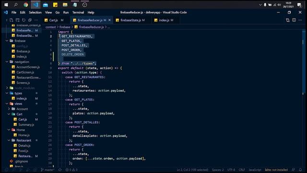The width and height of the screenshot is (307, 173).
Task: Open Windows Start menu
Action: coord(6,5)
